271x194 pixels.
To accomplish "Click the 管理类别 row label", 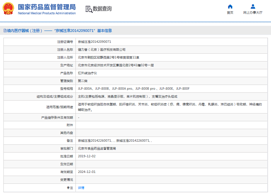I will [x=67, y=81].
